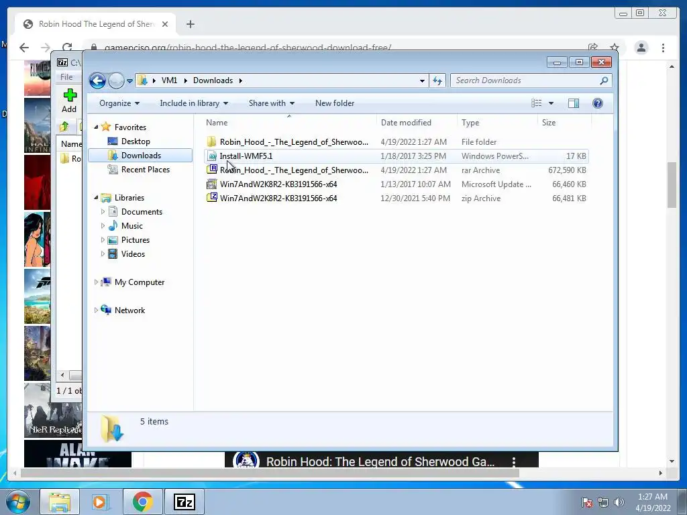Open Chrome three-dot menu
Viewport: 687px width, 515px height.
point(663,48)
